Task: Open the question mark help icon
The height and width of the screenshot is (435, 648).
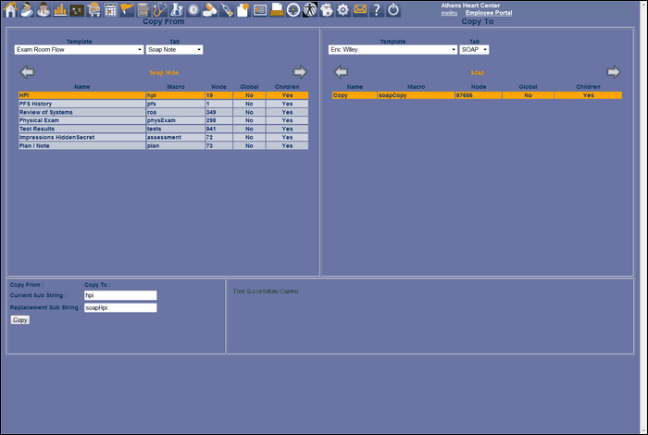Action: pyautogui.click(x=377, y=9)
